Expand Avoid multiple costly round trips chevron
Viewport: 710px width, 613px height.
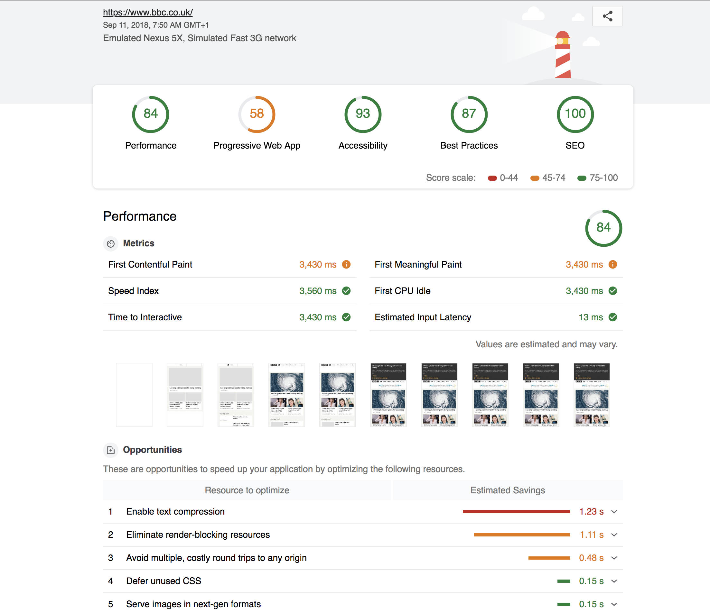(x=614, y=558)
